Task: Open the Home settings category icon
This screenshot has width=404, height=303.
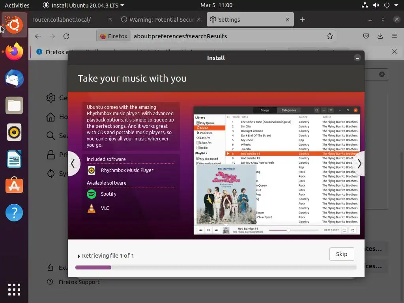Action: click(x=51, y=117)
